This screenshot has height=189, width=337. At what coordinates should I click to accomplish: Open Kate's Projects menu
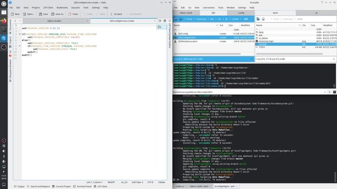[36, 7]
